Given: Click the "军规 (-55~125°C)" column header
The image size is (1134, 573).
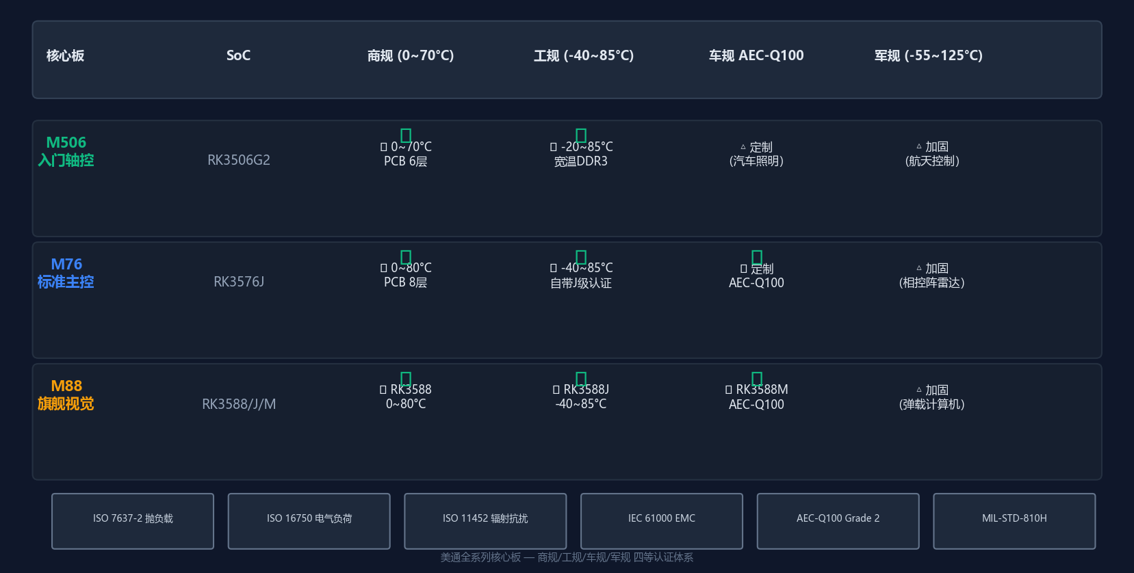Looking at the screenshot, I should (929, 55).
